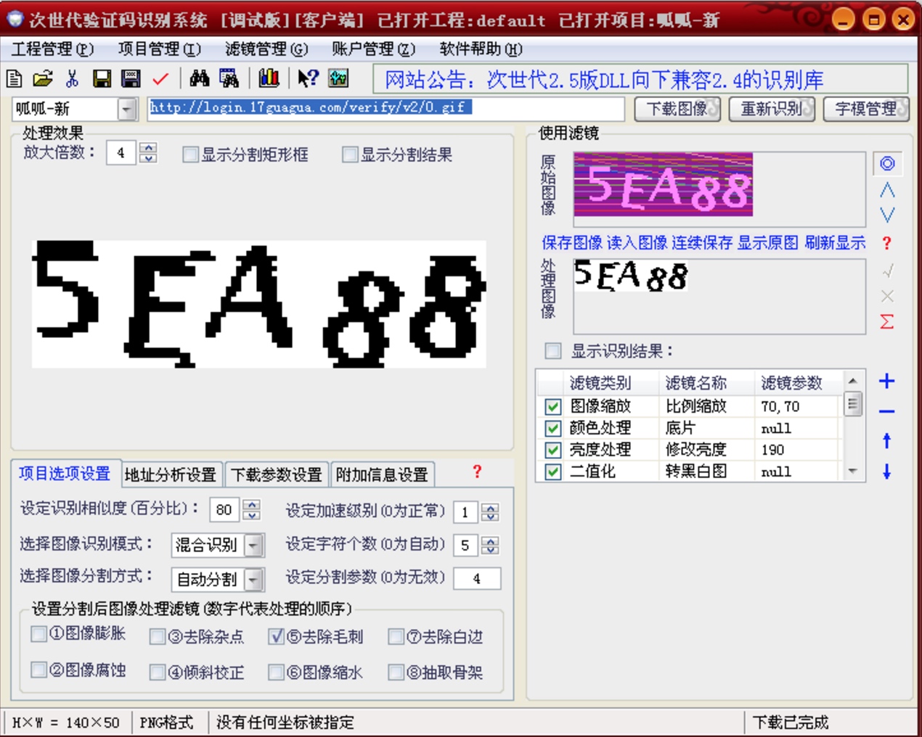This screenshot has height=737, width=922.
Task: Click the captcha URL address field
Action: (385, 108)
